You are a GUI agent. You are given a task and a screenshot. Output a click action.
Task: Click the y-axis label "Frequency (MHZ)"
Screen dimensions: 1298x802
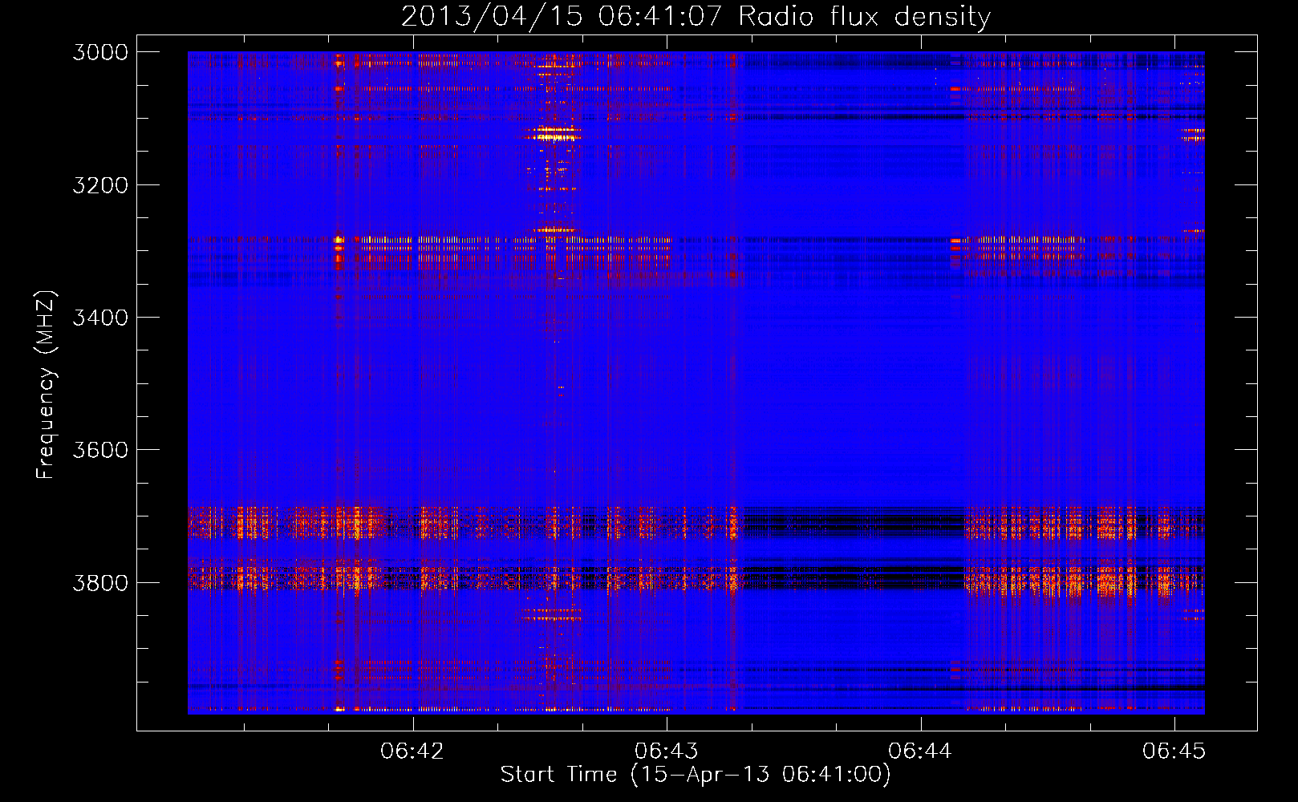coord(46,385)
